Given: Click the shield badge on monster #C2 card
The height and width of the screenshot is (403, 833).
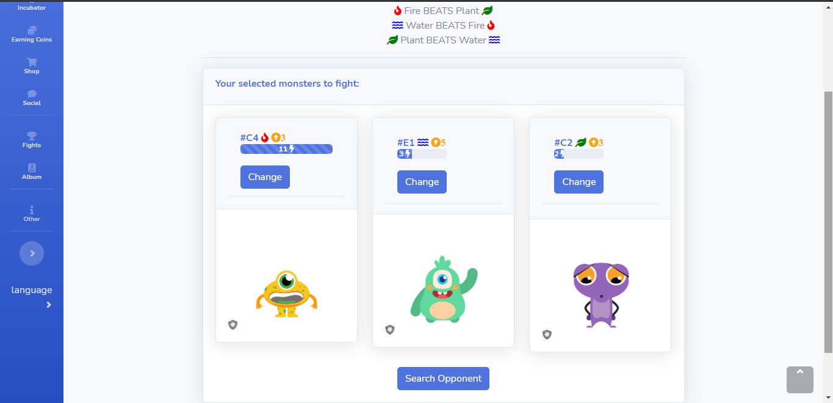Looking at the screenshot, I should pos(547,335).
